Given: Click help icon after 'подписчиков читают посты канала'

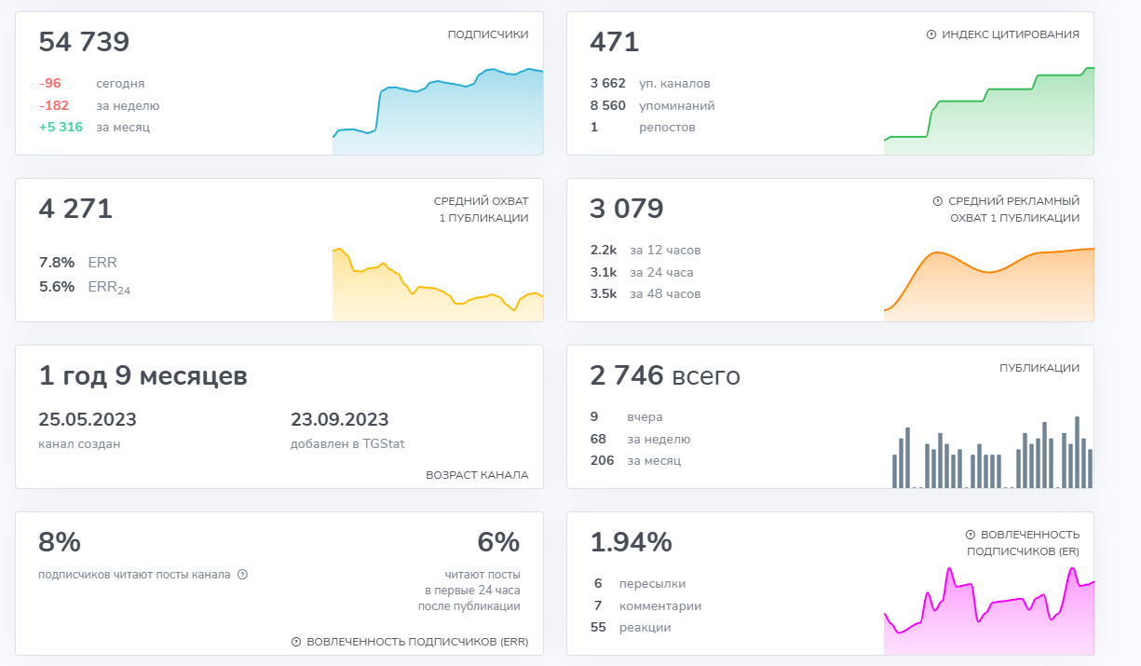Looking at the screenshot, I should [242, 575].
